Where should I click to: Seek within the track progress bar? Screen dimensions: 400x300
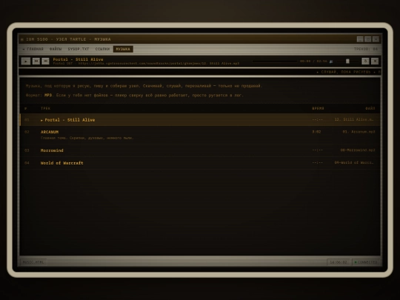(275, 61)
